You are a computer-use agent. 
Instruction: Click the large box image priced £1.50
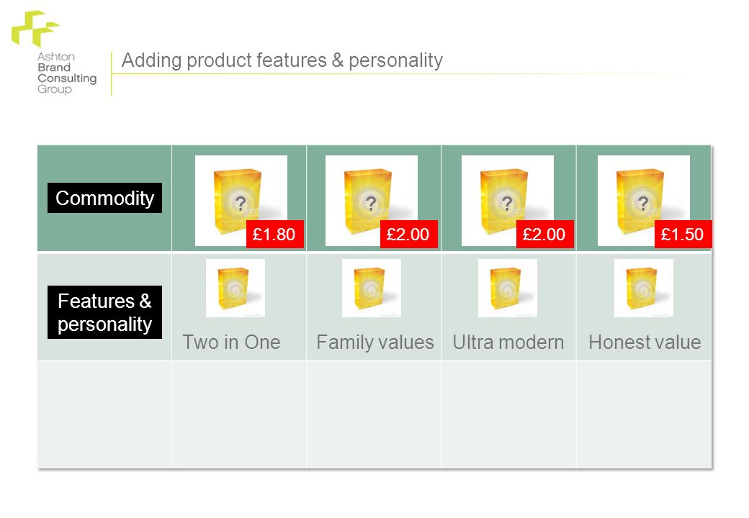coord(643,200)
